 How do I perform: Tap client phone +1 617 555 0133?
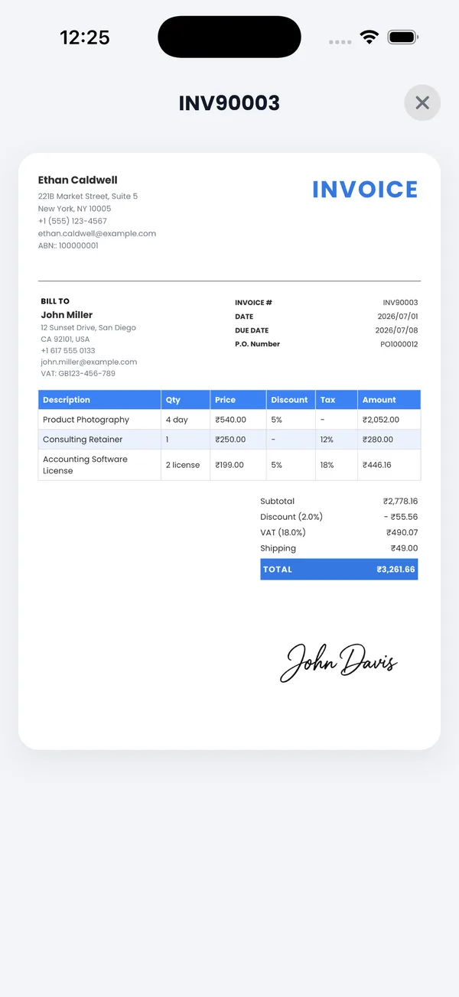tap(68, 350)
